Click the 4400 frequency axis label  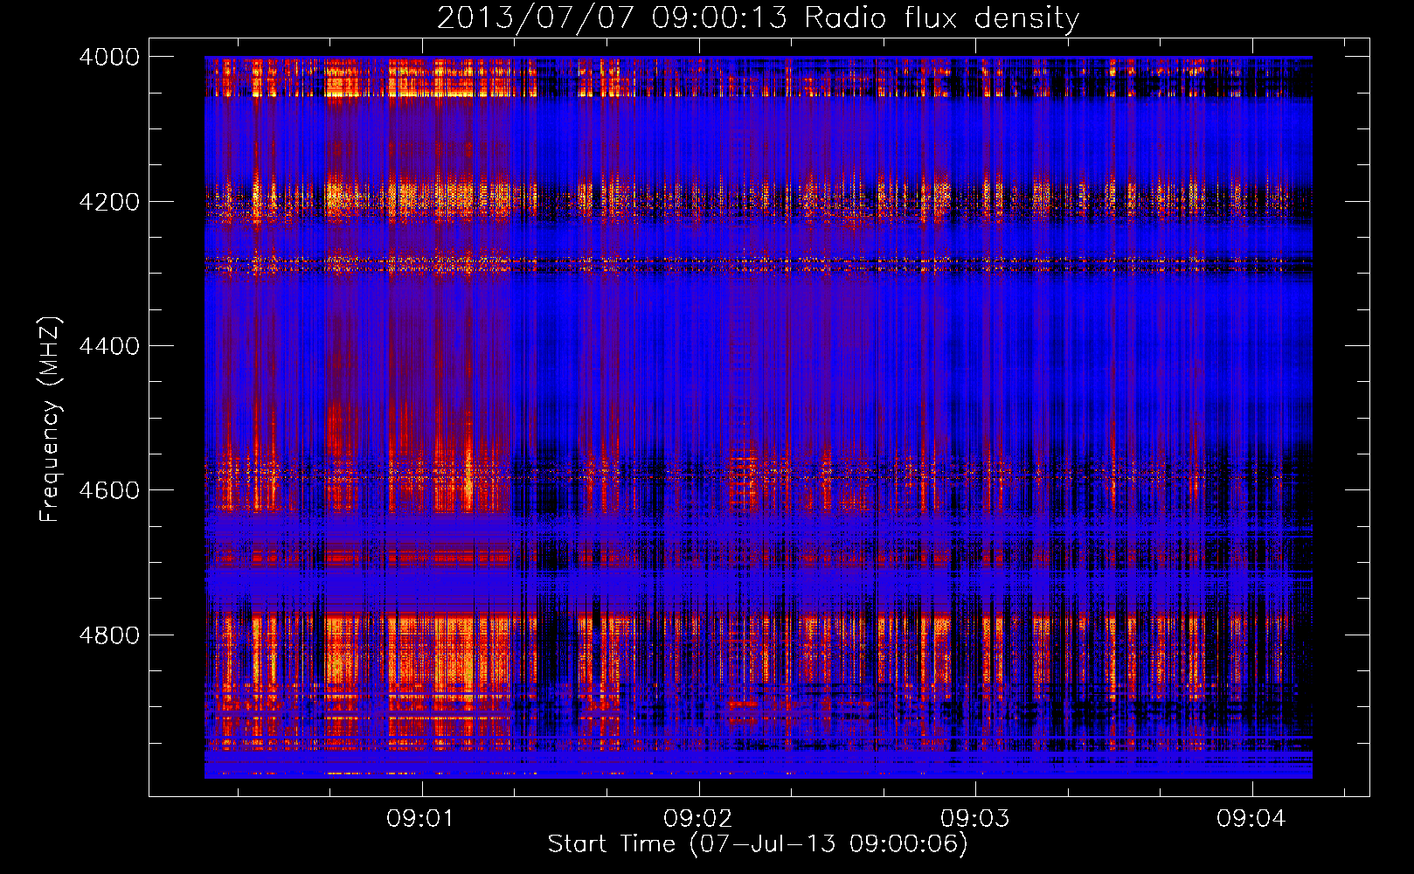109,346
